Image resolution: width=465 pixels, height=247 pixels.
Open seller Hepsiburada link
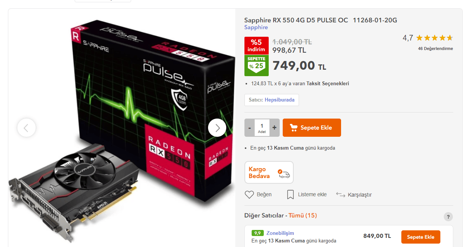click(280, 100)
